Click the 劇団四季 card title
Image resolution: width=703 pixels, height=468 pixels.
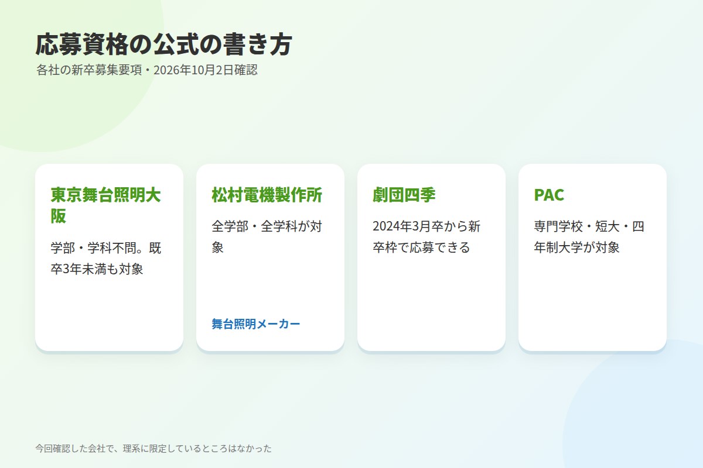tap(404, 195)
